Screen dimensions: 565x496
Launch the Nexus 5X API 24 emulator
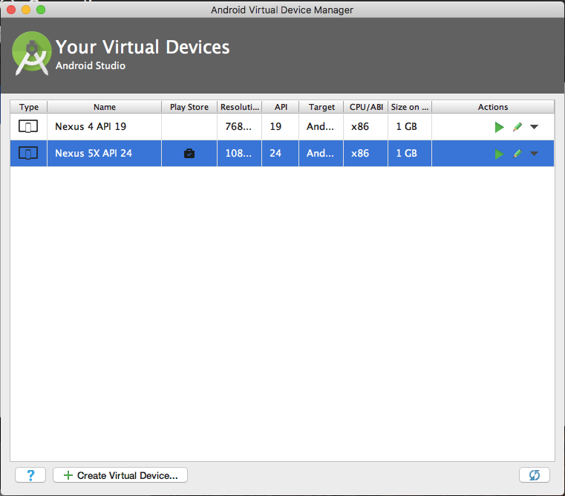(499, 154)
